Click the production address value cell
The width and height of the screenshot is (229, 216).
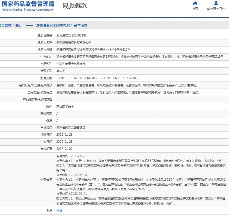tap(141, 57)
